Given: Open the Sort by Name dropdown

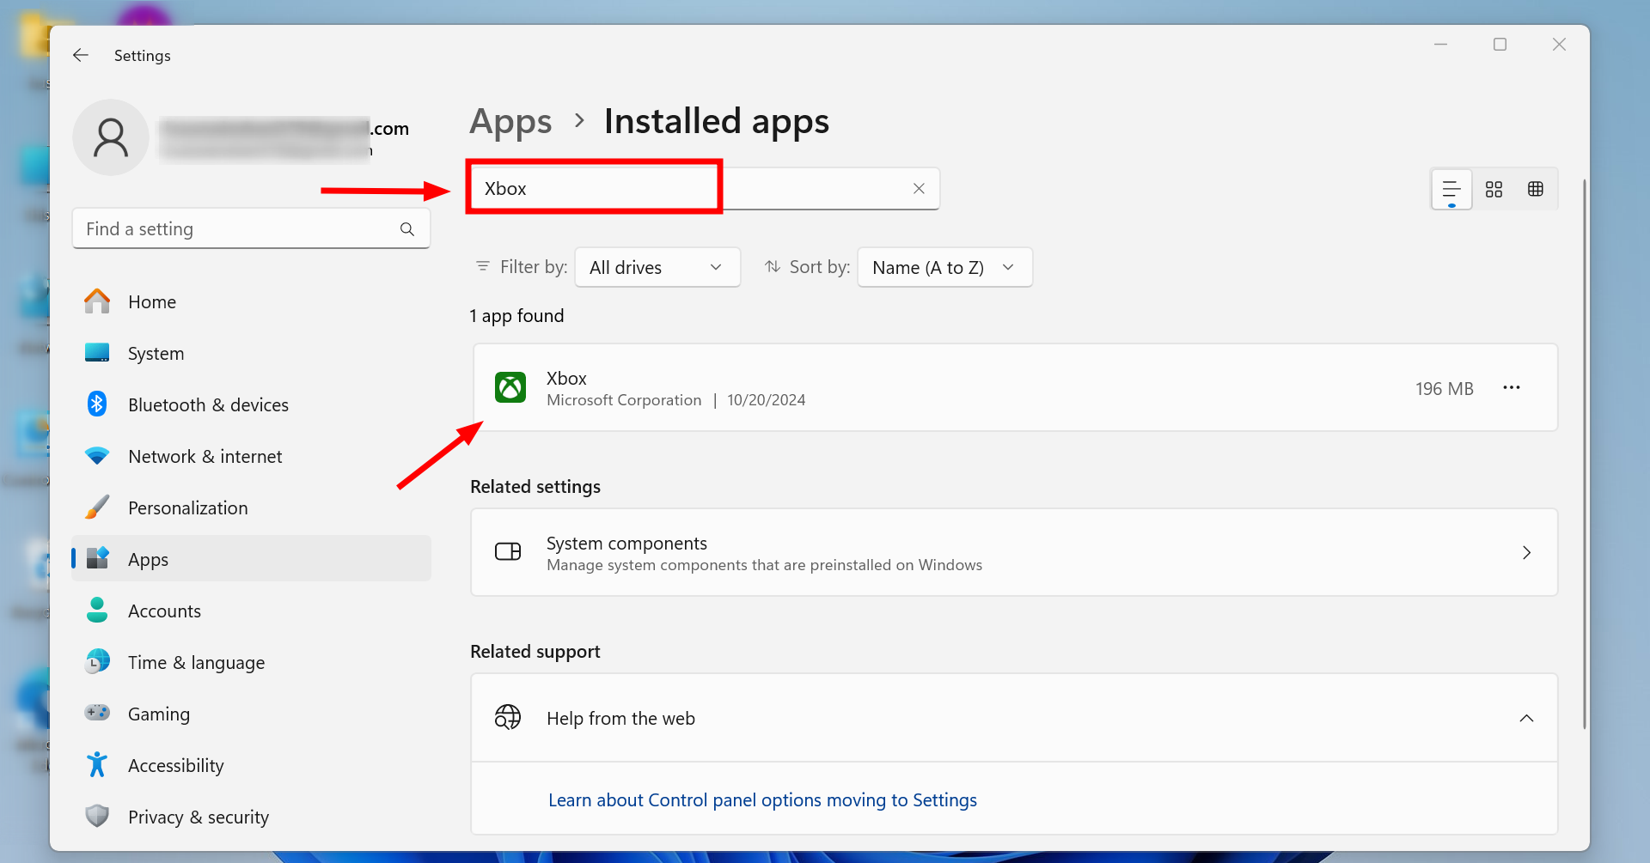Looking at the screenshot, I should (944, 267).
